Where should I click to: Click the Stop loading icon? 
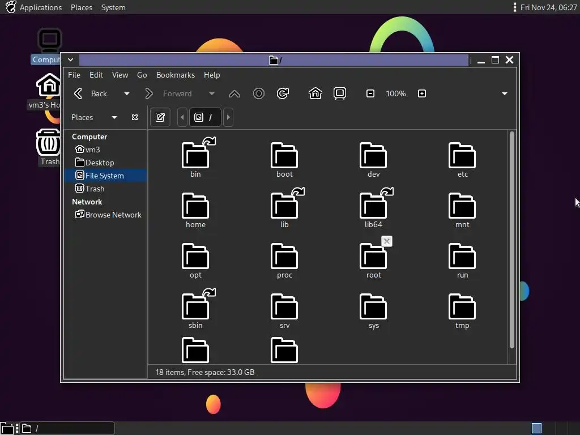click(259, 93)
